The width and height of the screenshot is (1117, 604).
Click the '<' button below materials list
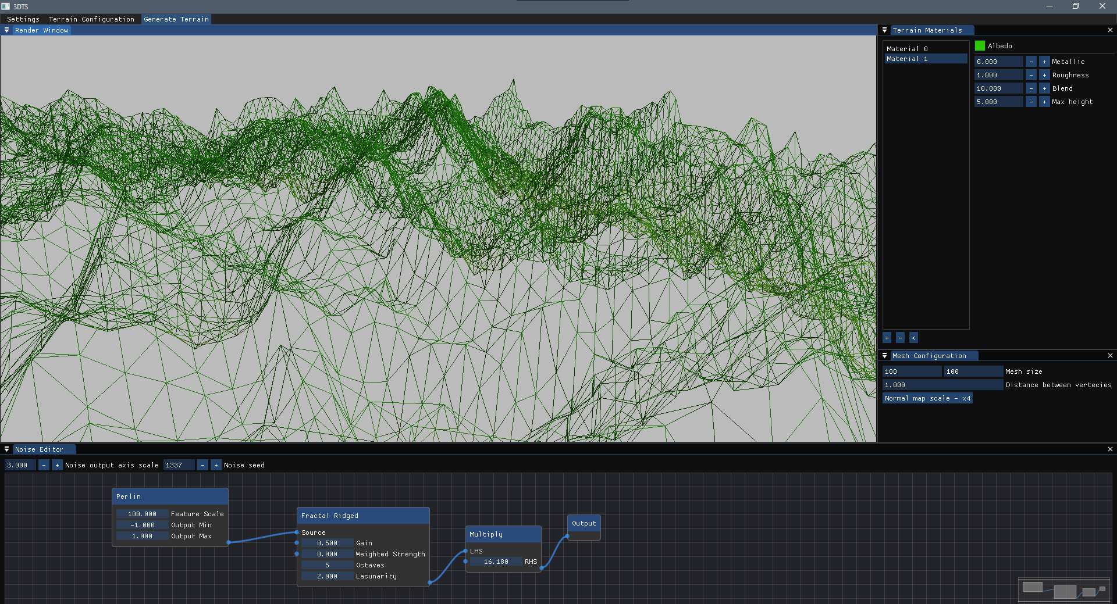pos(913,338)
